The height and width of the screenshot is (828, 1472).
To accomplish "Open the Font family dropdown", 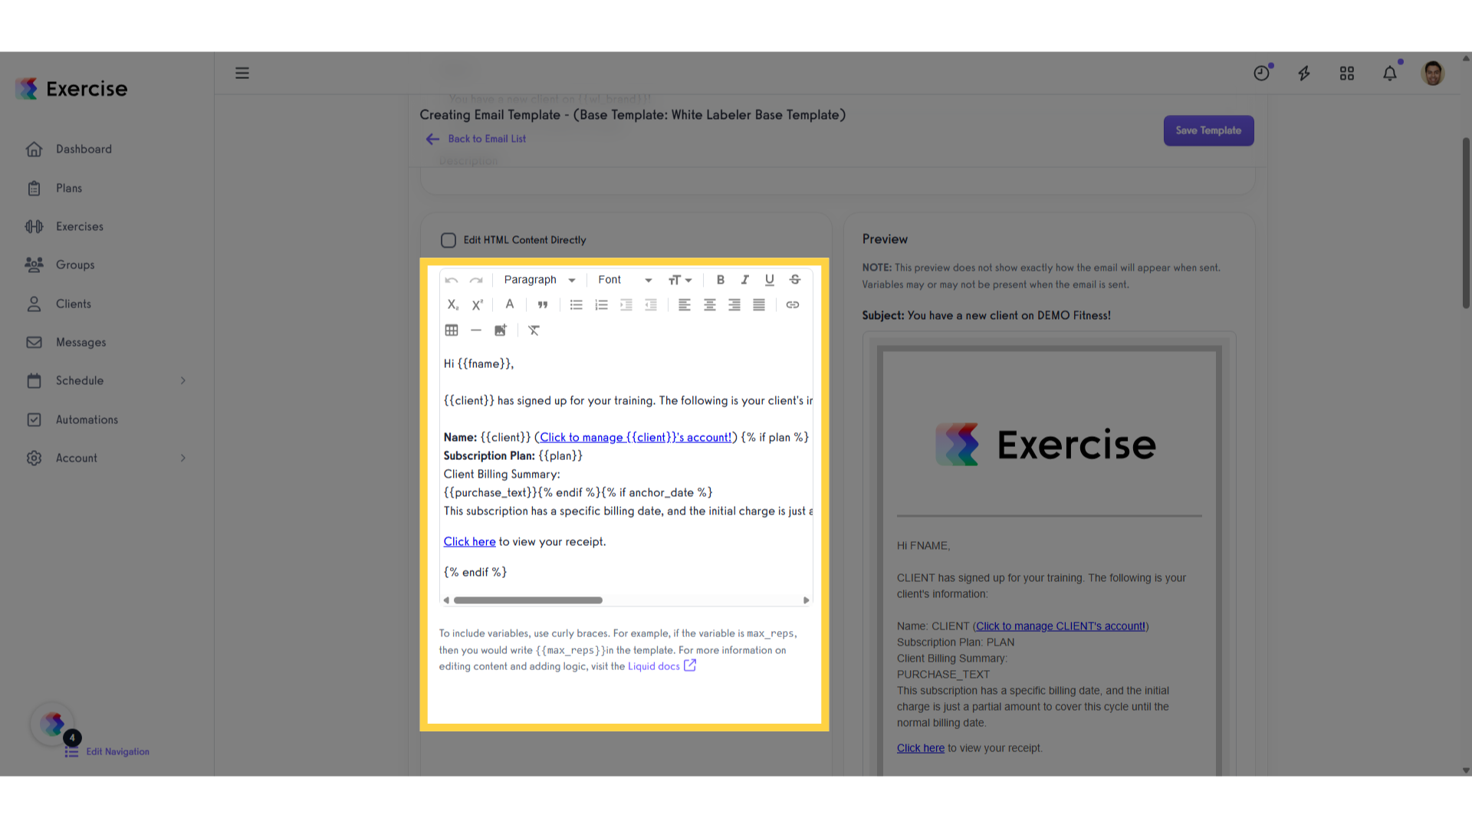I will coord(625,280).
